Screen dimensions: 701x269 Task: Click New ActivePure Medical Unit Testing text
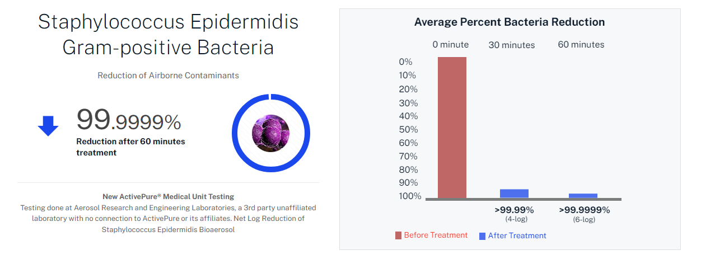[x=168, y=197]
